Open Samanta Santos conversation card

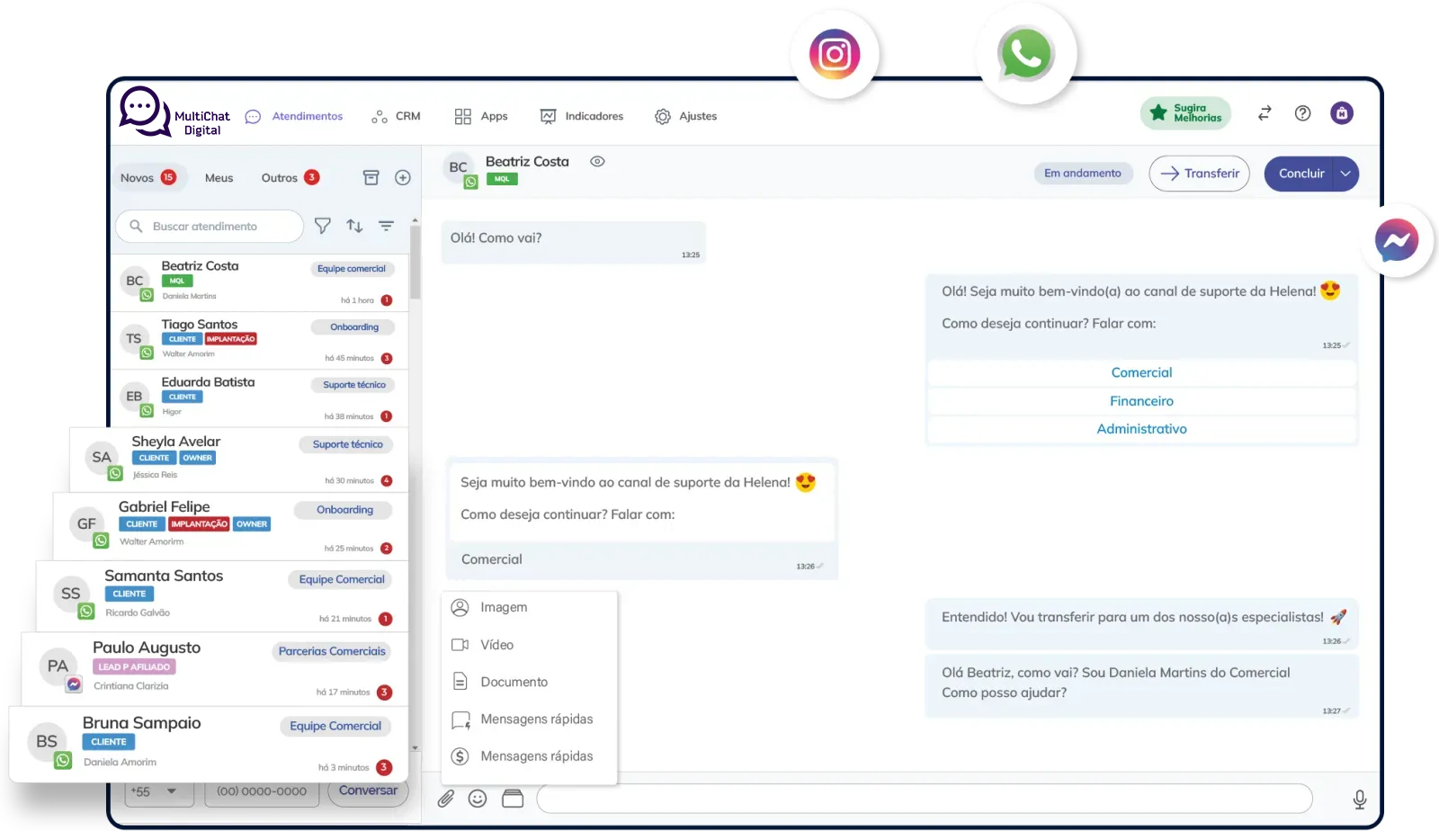click(x=222, y=596)
